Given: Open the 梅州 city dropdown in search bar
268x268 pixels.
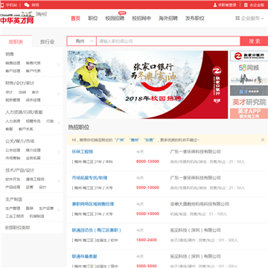Looking at the screenshot, I should point(82,41).
